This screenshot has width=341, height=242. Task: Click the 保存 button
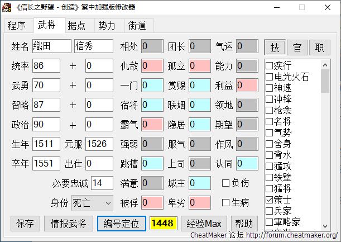coord(25,224)
